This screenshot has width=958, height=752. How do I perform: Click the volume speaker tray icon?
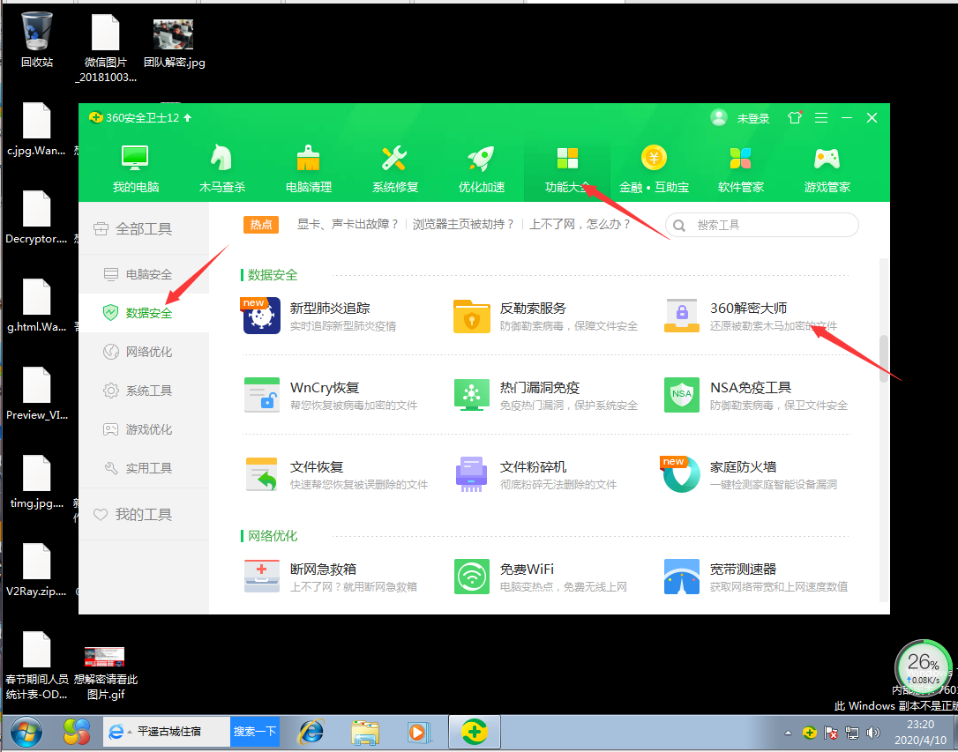[873, 733]
